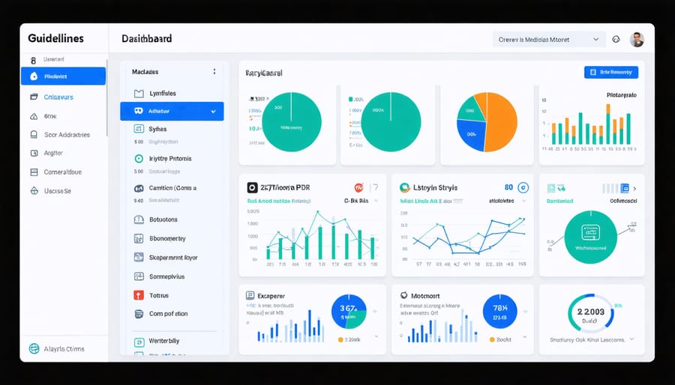Click the icon next to Camitien (Conis a
The height and width of the screenshot is (385, 675).
(139, 188)
